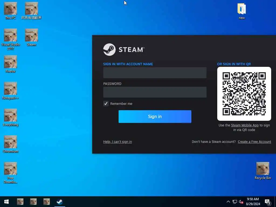
Task: Click the 'OR SIGN IN WITH QR' heading
Action: pyautogui.click(x=234, y=64)
